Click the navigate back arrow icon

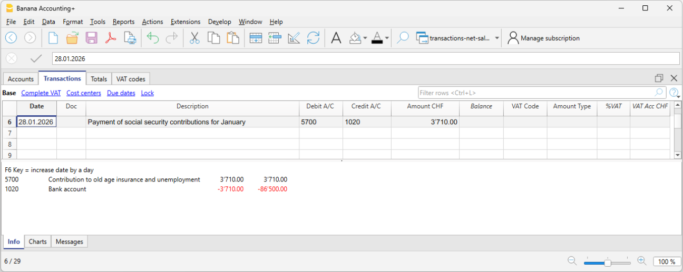(x=11, y=38)
